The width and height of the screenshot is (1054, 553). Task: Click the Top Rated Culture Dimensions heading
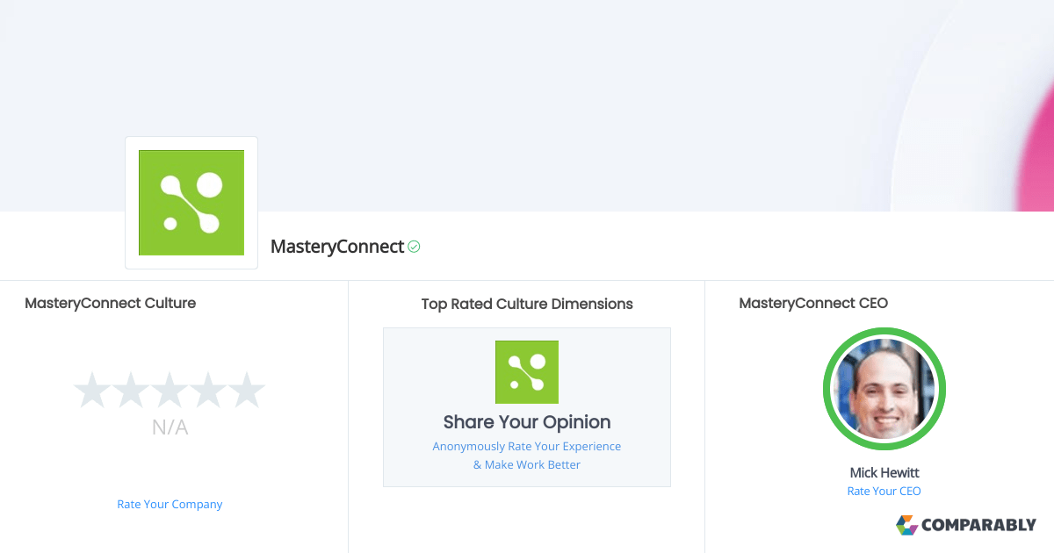[x=527, y=304]
